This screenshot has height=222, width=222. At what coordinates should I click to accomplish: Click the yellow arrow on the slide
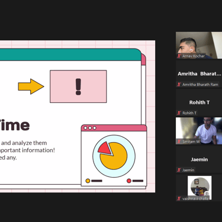click(x=31, y=86)
